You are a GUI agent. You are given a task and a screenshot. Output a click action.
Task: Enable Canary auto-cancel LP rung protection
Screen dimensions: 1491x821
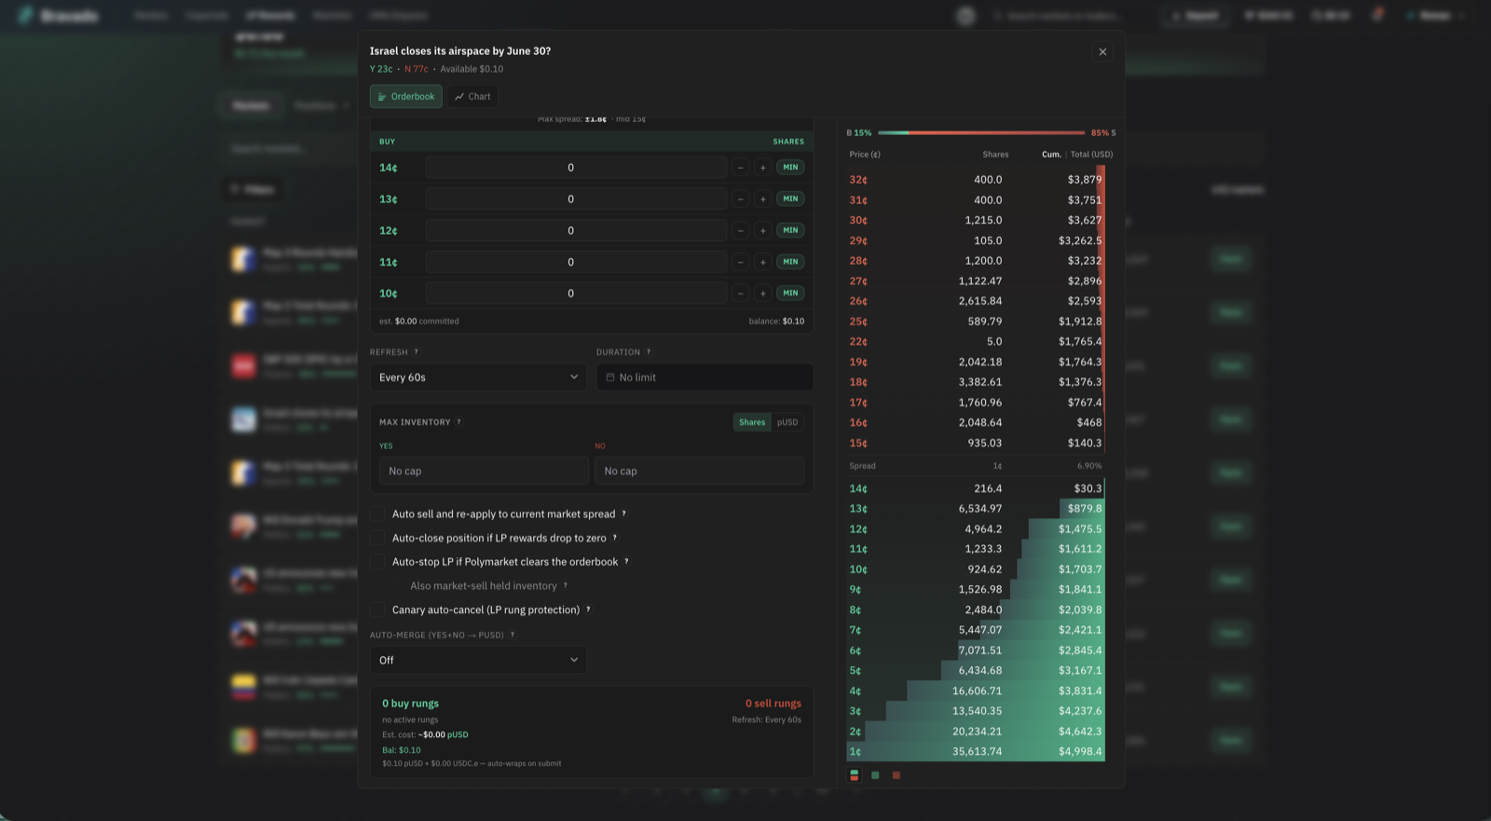(377, 609)
